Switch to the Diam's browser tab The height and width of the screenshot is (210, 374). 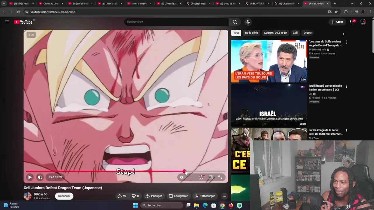pyautogui.click(x=110, y=3)
